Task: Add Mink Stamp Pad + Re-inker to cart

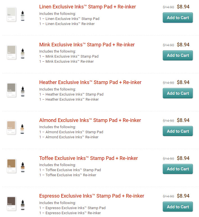Action: (x=178, y=55)
